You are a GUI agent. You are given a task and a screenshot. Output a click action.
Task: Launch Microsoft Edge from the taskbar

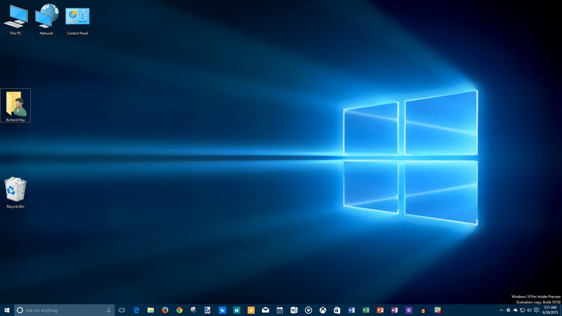point(136,310)
